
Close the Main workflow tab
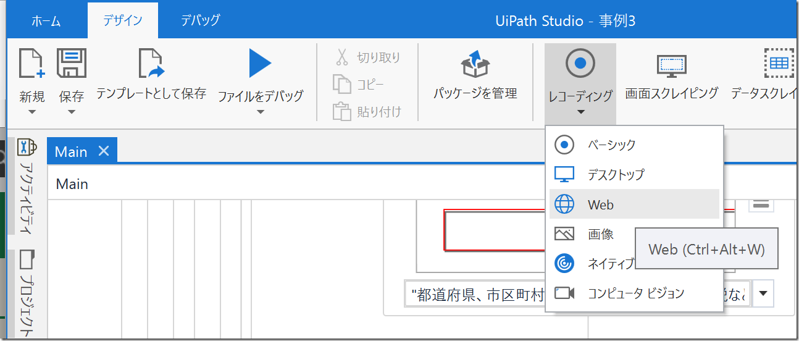[x=104, y=151]
